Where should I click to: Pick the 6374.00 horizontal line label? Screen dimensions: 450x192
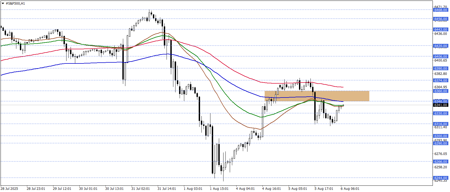pyautogui.click(x=440, y=81)
